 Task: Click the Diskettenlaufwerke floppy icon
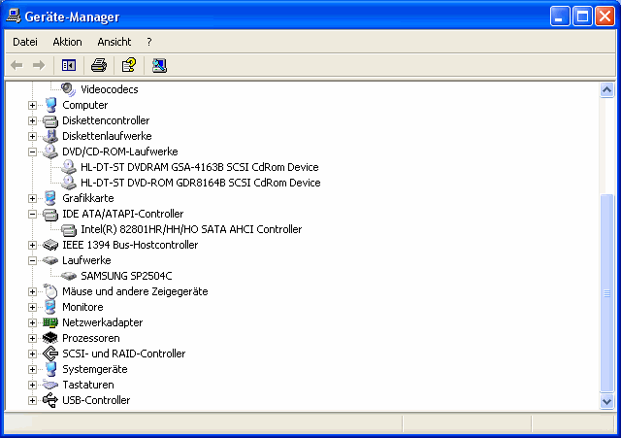click(x=50, y=136)
